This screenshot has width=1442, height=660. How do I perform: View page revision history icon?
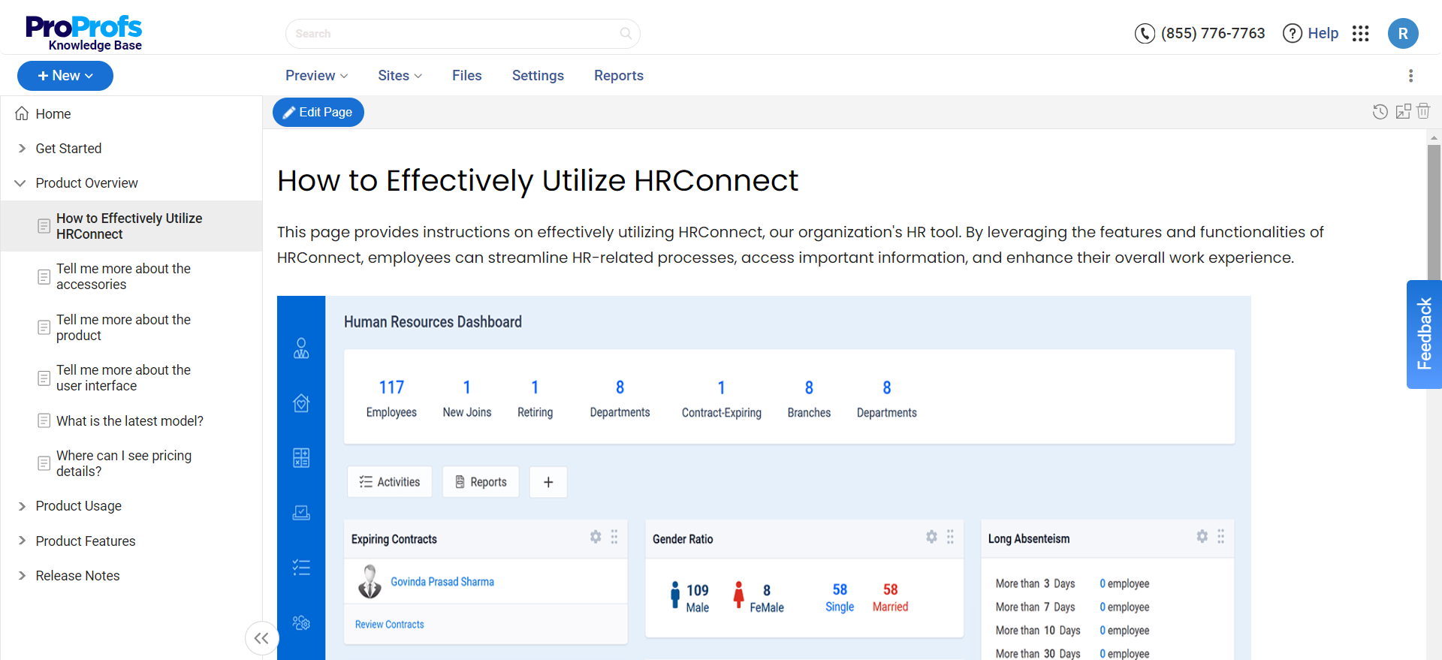click(x=1380, y=112)
